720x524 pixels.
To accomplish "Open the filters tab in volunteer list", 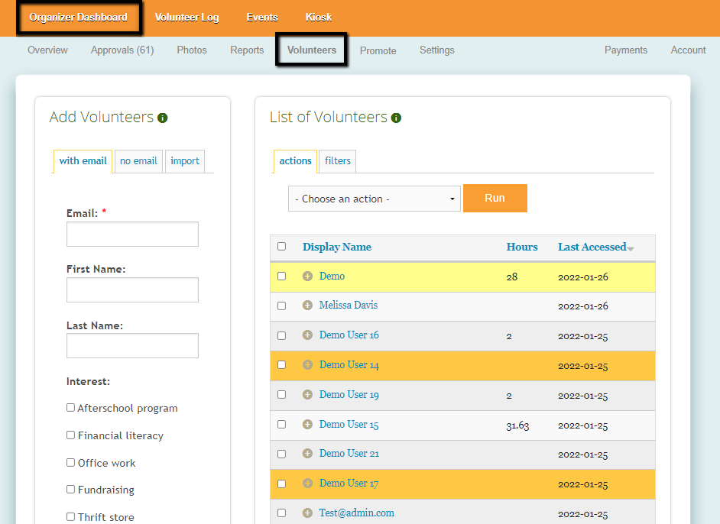I will [337, 161].
